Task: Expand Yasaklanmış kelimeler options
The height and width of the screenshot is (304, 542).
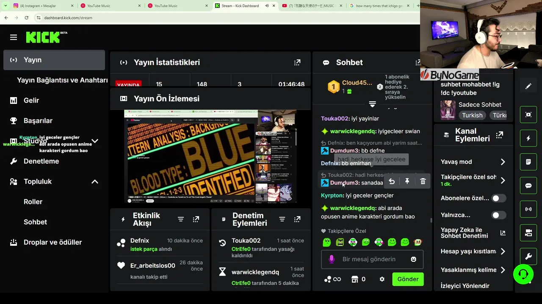Action: pos(503,270)
